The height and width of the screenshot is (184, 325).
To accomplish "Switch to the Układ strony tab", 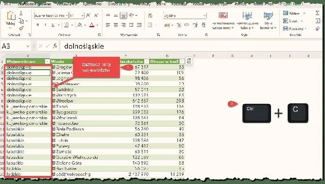I will coord(119,4).
